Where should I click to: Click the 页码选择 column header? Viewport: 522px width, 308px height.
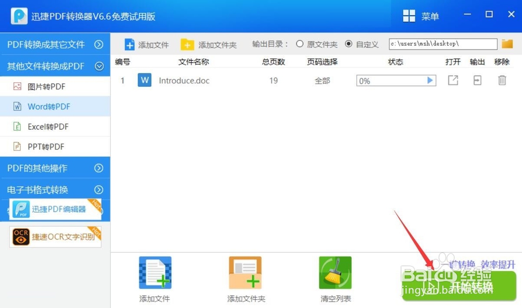point(322,62)
